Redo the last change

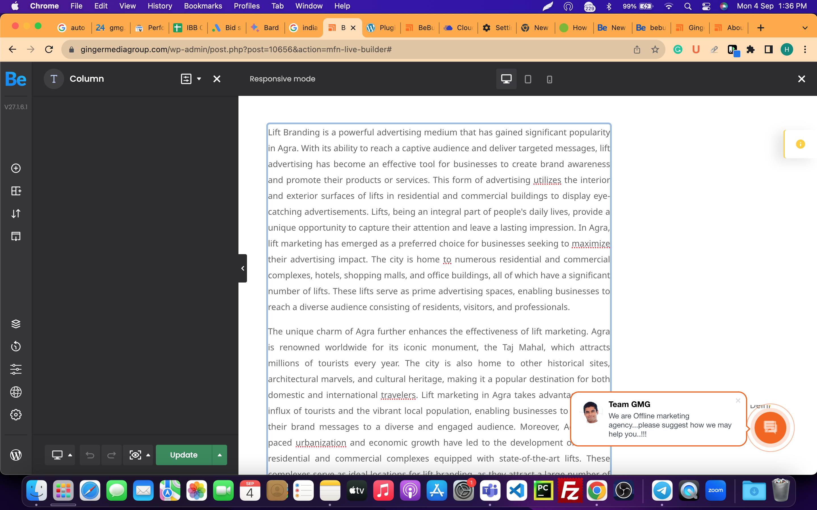point(111,455)
